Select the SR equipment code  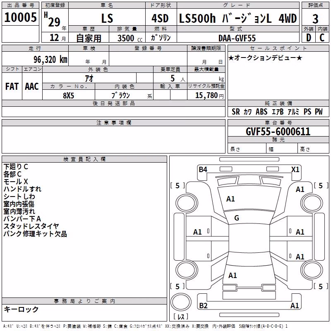pyautogui.click(x=235, y=111)
